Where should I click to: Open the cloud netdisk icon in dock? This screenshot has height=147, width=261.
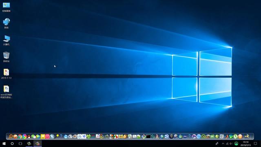80,136
